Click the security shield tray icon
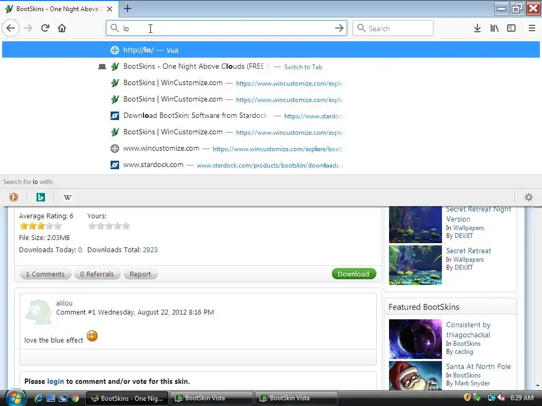Viewport: 542px width, 406px height. 467,398
